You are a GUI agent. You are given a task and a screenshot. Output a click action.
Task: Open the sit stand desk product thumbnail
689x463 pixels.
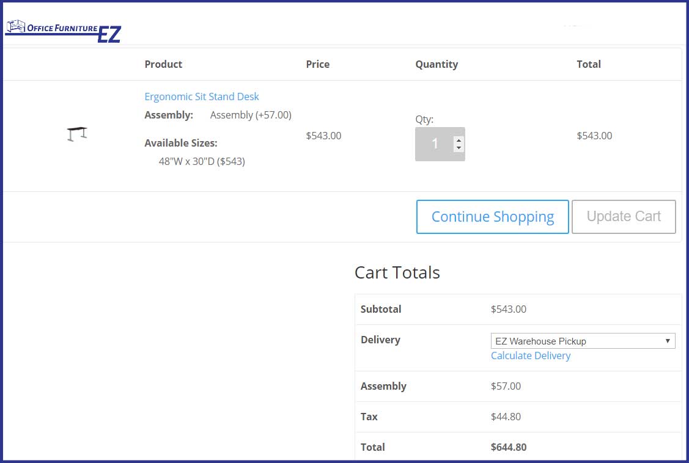tap(77, 134)
